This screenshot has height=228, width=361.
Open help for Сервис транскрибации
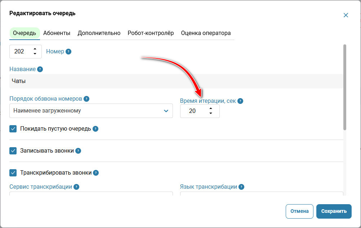(x=76, y=187)
